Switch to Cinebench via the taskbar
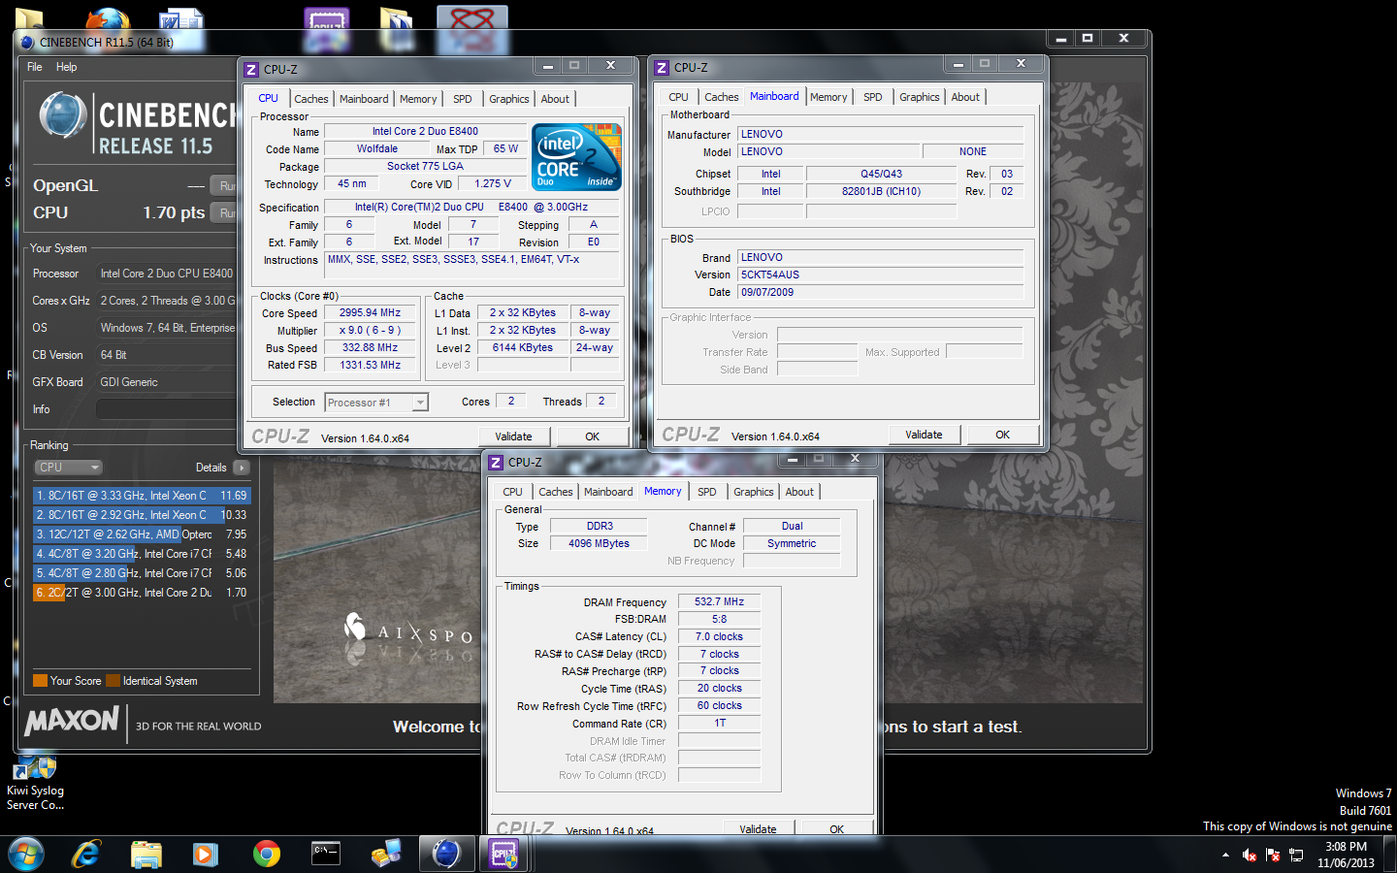This screenshot has width=1397, height=873. (x=445, y=854)
